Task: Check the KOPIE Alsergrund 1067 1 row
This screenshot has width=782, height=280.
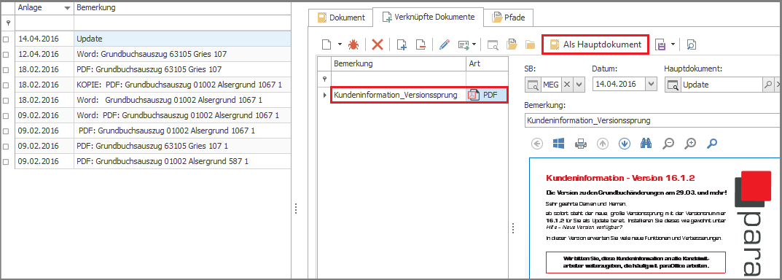Action: pyautogui.click(x=6, y=85)
